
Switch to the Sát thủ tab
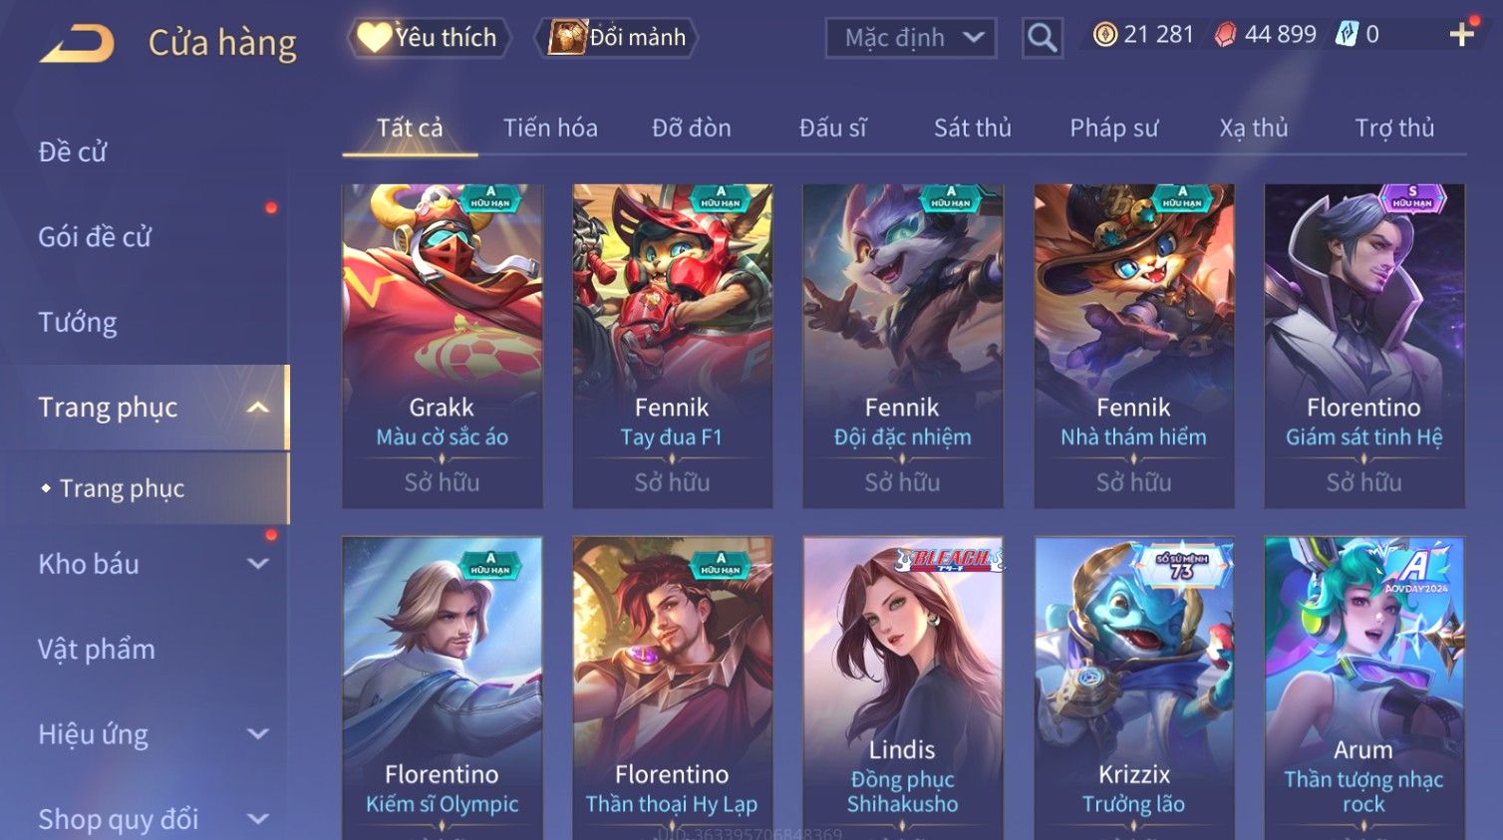point(972,128)
